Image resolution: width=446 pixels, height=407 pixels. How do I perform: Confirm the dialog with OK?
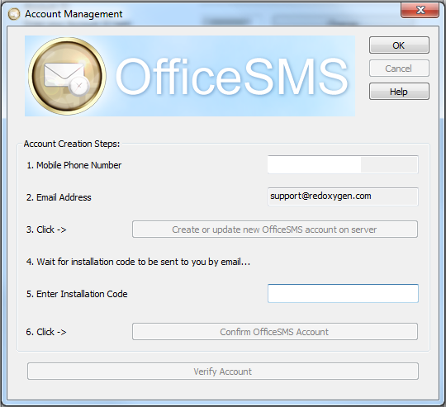[399, 45]
